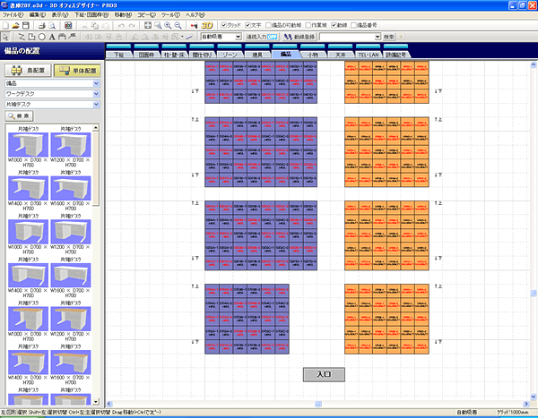Toggle the 文字 checkbox
This screenshot has height=418, width=538.
click(x=246, y=26)
